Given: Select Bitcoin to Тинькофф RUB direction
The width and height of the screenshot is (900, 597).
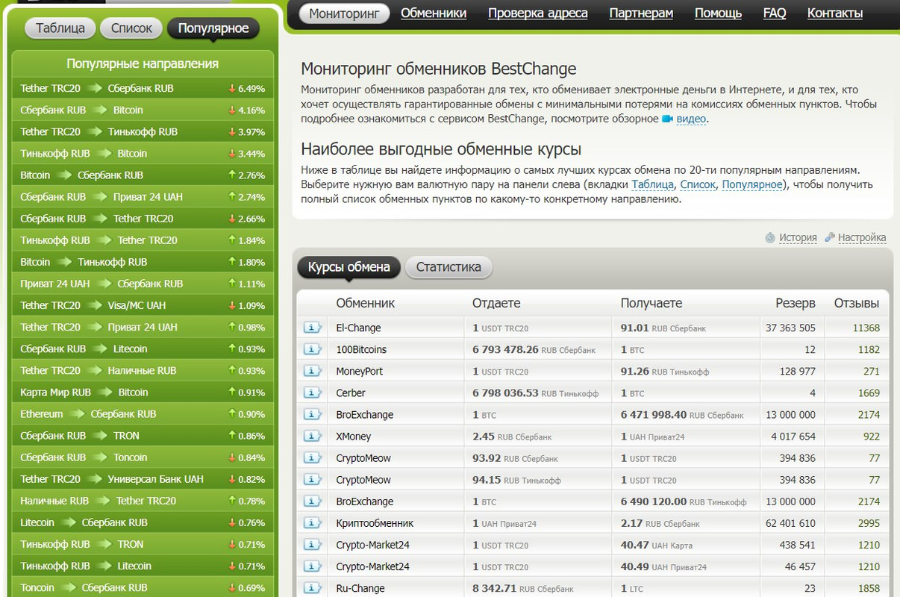Looking at the screenshot, I should click(x=143, y=262).
